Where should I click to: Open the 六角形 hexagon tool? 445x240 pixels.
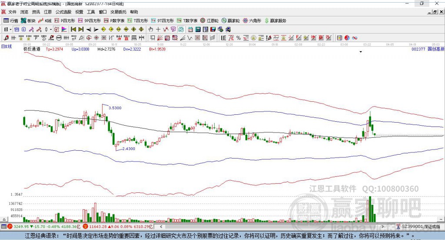coord(252,21)
